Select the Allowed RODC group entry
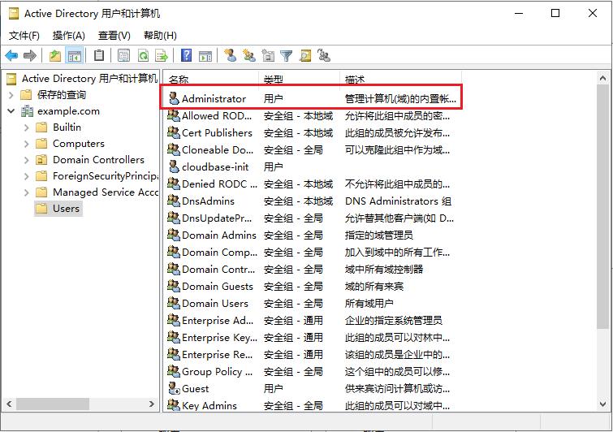This screenshot has height=432, width=613. pos(313,116)
